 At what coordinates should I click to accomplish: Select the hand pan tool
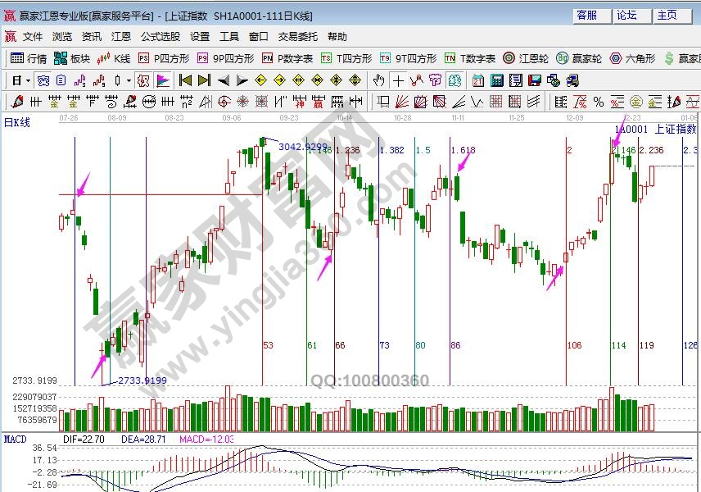click(378, 80)
